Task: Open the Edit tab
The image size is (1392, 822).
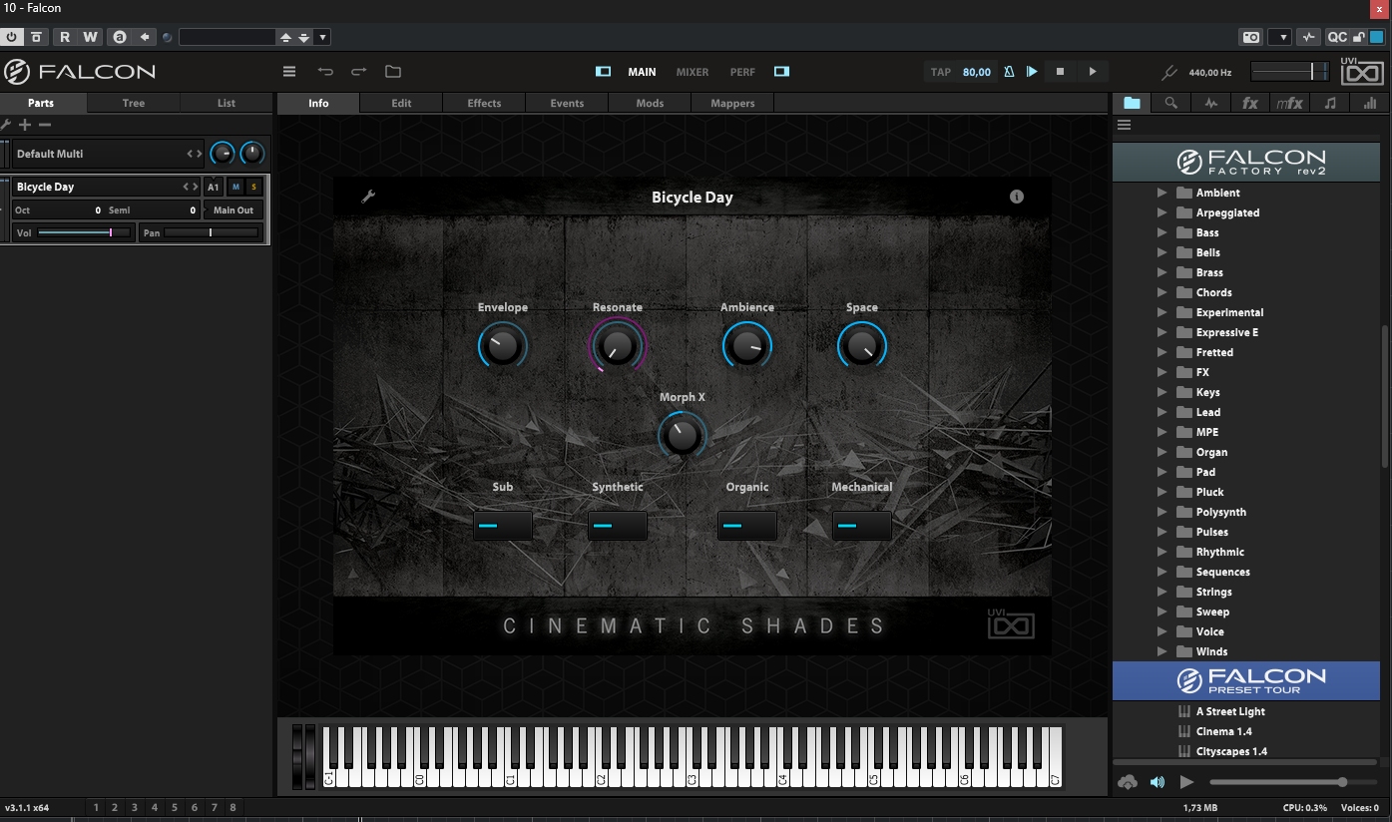Action: tap(401, 103)
